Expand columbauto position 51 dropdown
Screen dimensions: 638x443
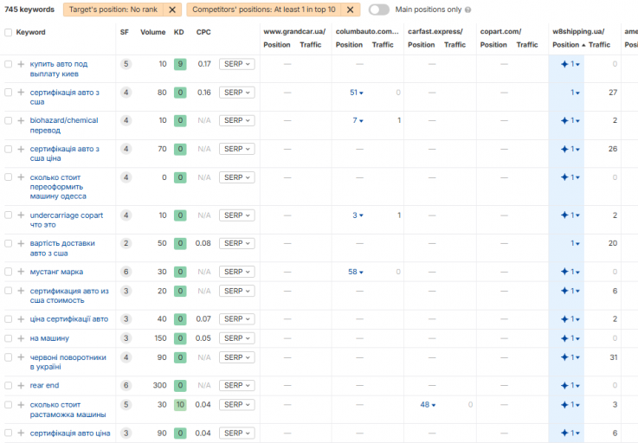tap(357, 93)
